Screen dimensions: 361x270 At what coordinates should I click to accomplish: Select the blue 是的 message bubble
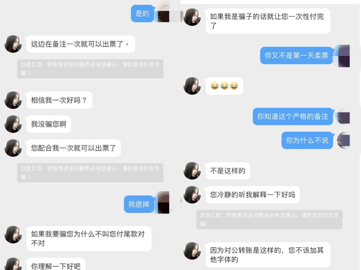pos(142,14)
